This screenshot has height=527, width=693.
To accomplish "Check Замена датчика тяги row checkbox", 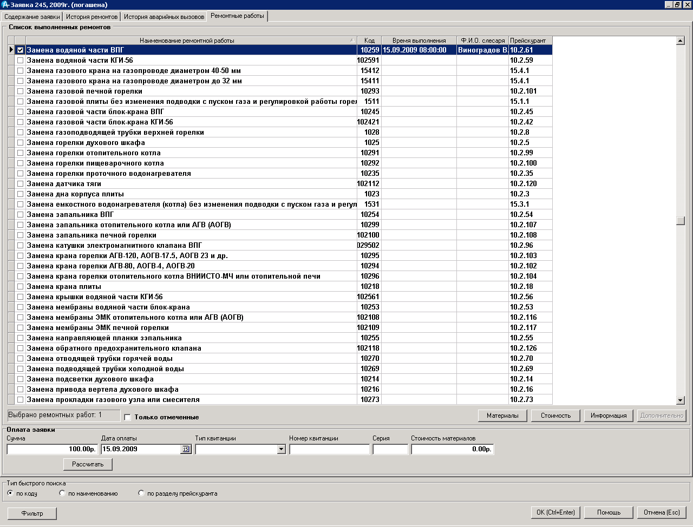I will coord(20,184).
